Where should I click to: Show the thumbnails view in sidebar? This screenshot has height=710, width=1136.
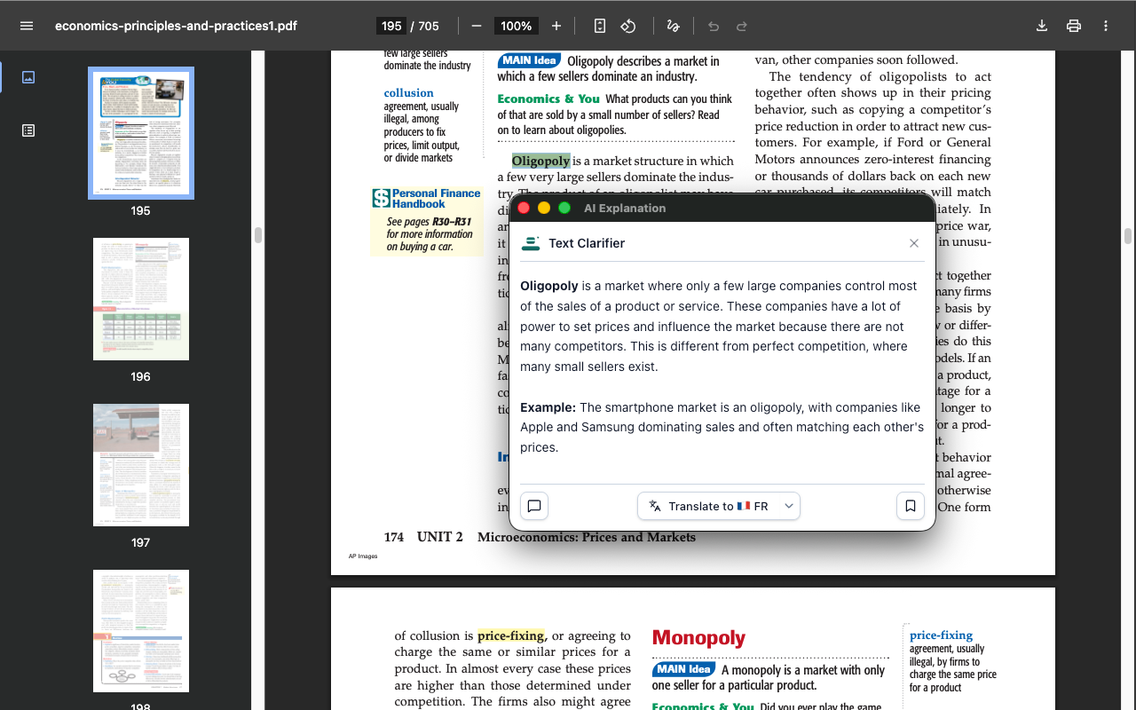(28, 77)
